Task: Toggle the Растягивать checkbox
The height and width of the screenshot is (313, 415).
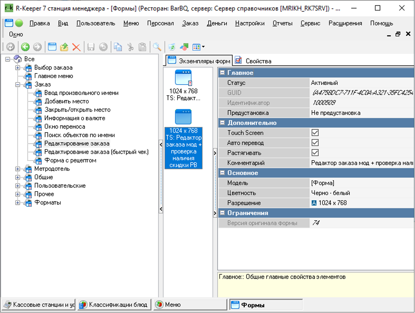Action: coord(315,153)
